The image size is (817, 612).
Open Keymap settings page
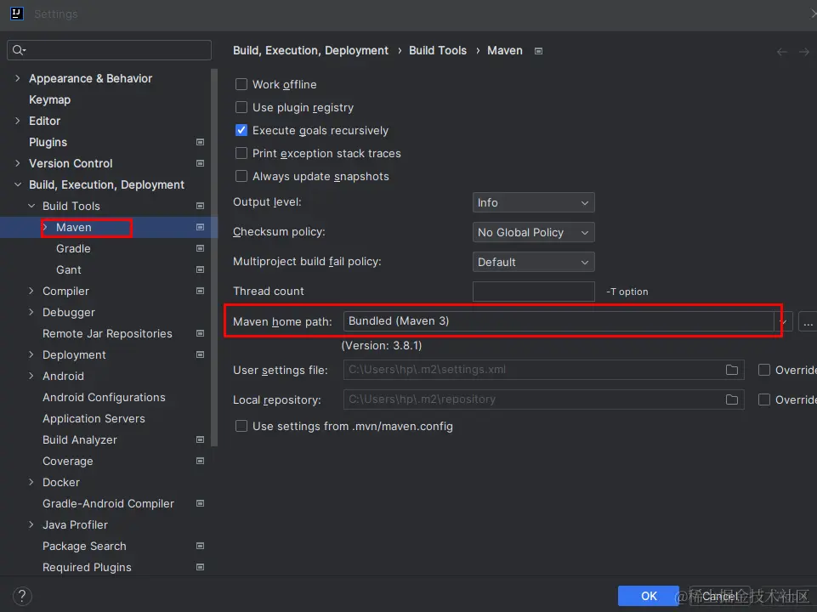[x=49, y=99]
